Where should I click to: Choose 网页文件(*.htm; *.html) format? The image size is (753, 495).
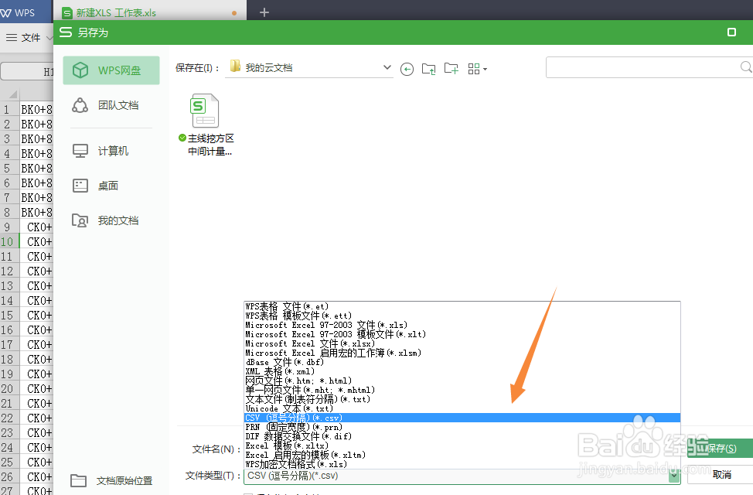tap(462, 381)
